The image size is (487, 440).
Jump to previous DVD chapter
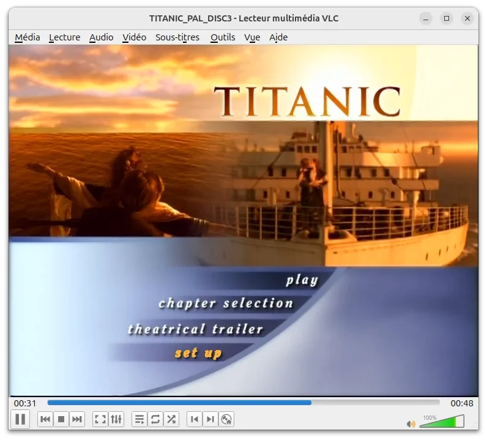click(x=195, y=419)
